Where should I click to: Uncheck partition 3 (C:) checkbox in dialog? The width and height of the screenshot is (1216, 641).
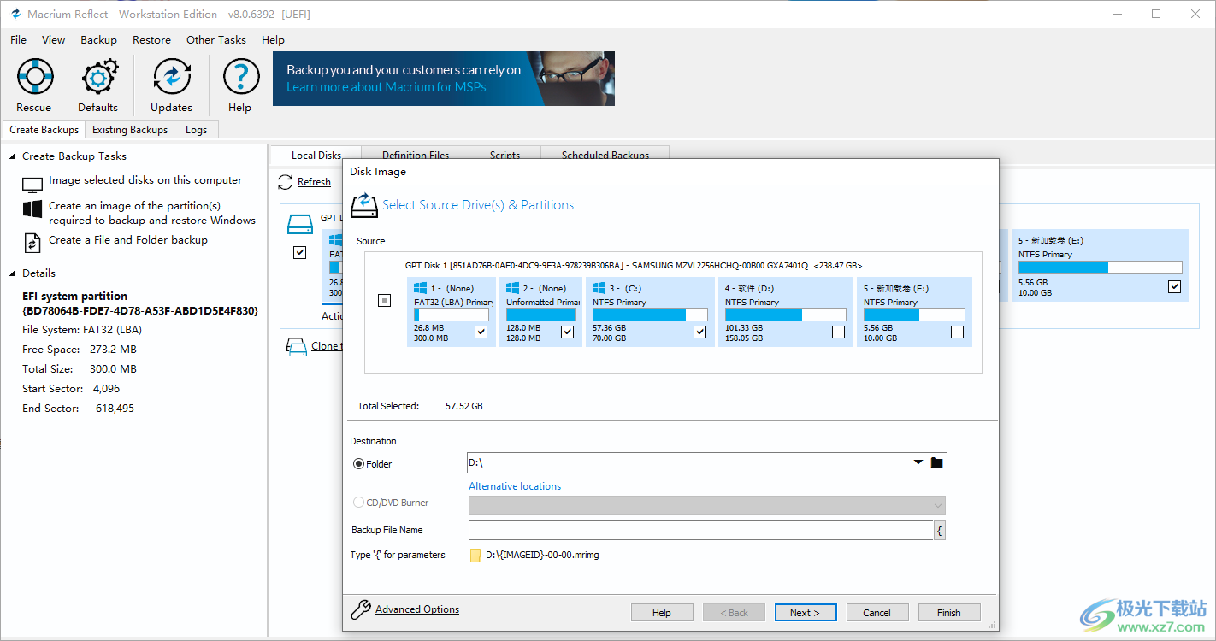[x=699, y=332]
